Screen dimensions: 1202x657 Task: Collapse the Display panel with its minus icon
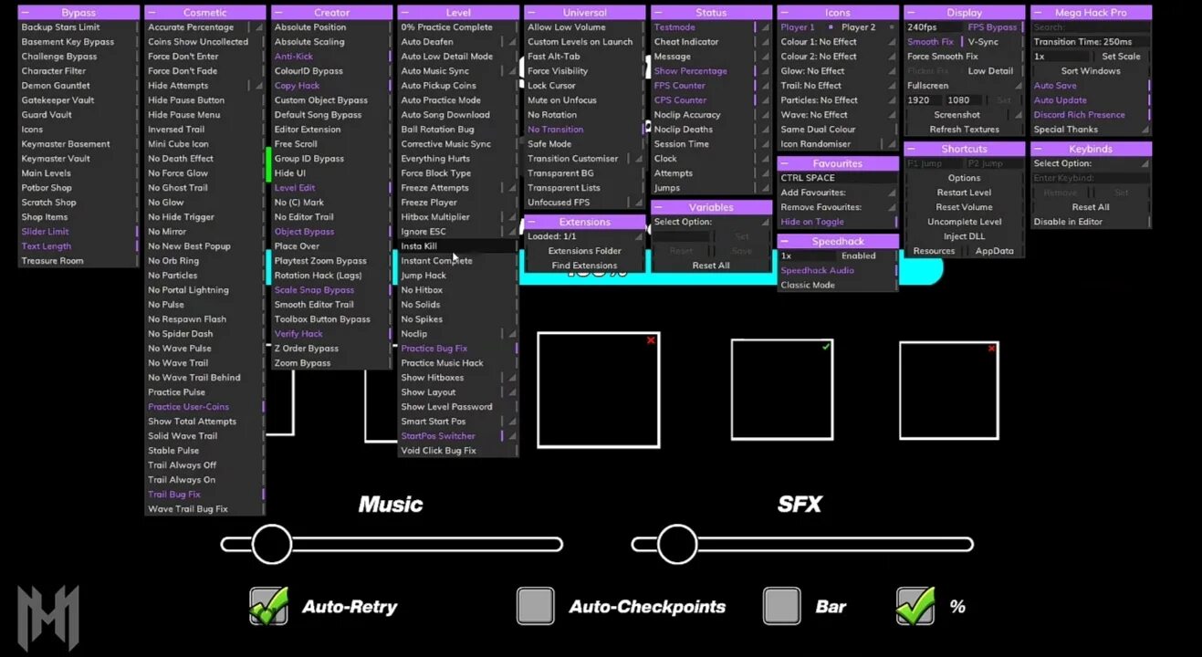[x=911, y=13]
